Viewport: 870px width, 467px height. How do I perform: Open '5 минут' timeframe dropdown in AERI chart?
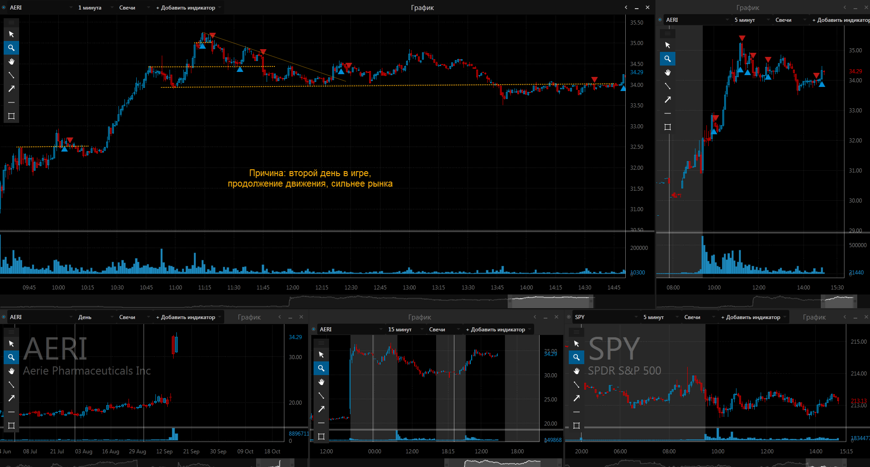point(752,20)
